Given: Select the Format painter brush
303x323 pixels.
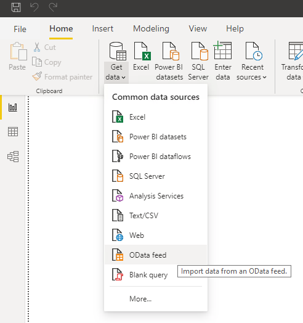Looking at the screenshot, I should [62, 76].
